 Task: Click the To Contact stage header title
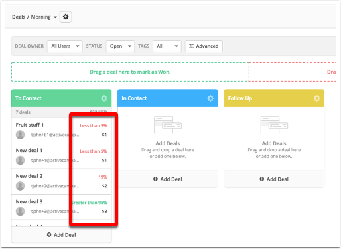tap(29, 98)
